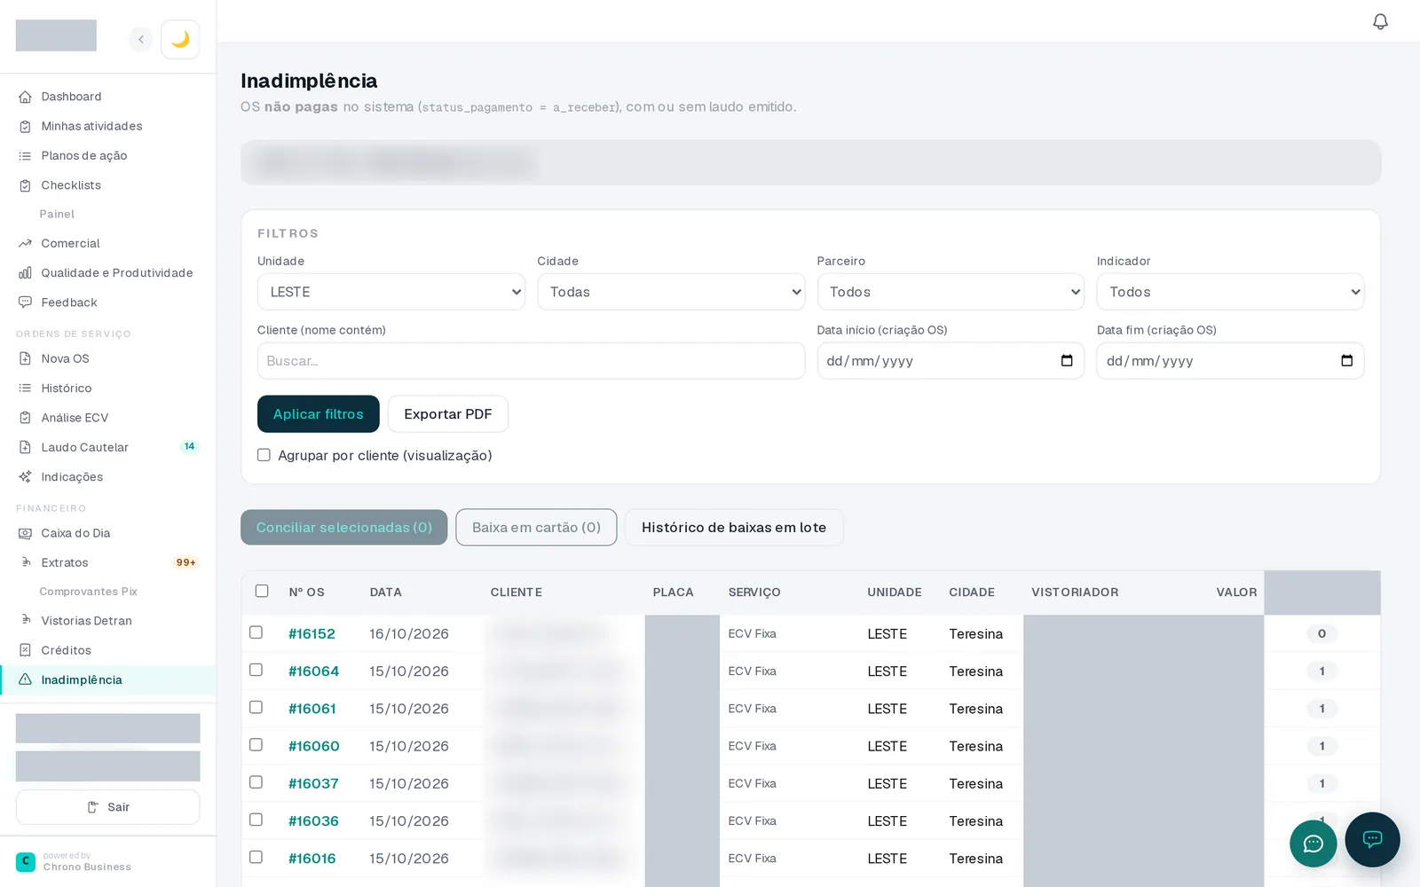Click the Feedback speech bubble icon
Image resolution: width=1420 pixels, height=887 pixels.
[25, 302]
